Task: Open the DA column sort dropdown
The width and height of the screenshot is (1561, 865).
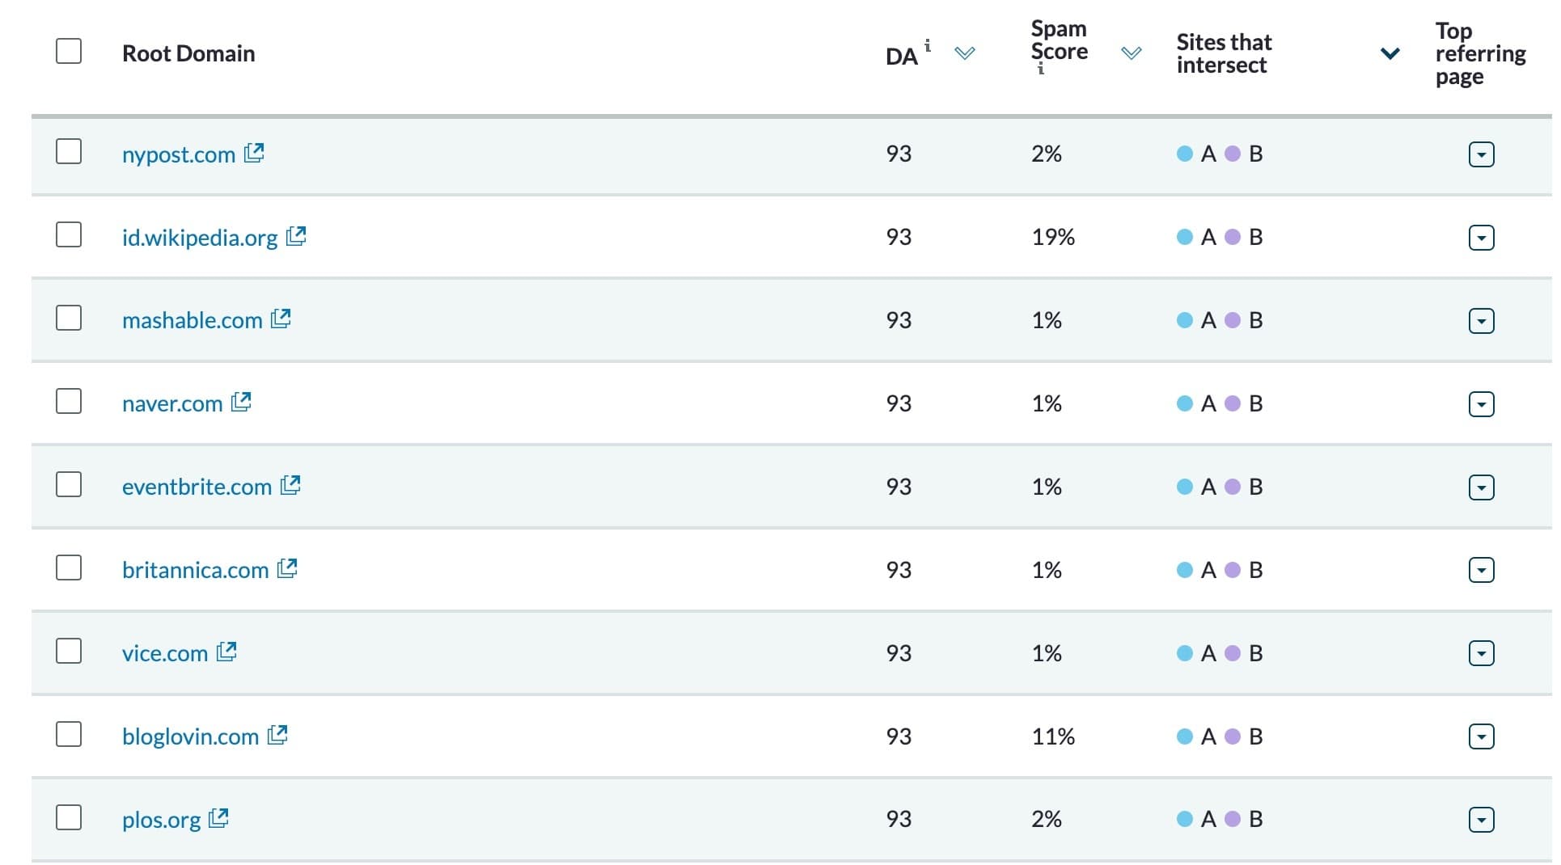Action: pyautogui.click(x=964, y=53)
